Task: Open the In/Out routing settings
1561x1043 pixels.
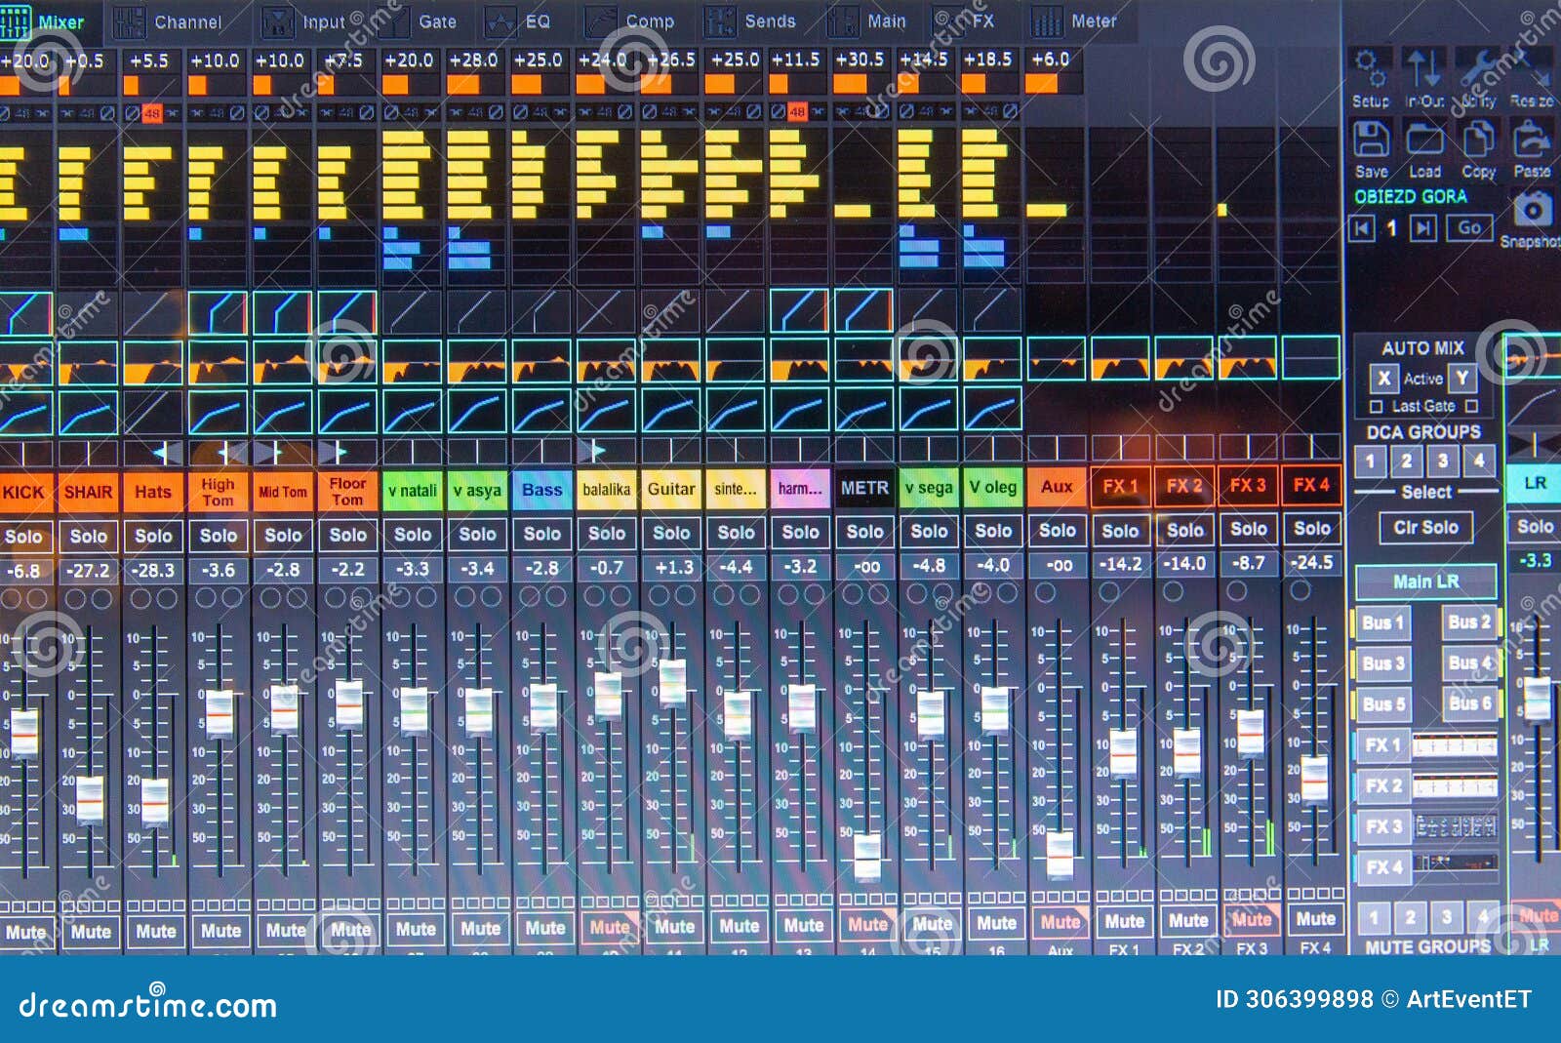Action: pyautogui.click(x=1422, y=68)
